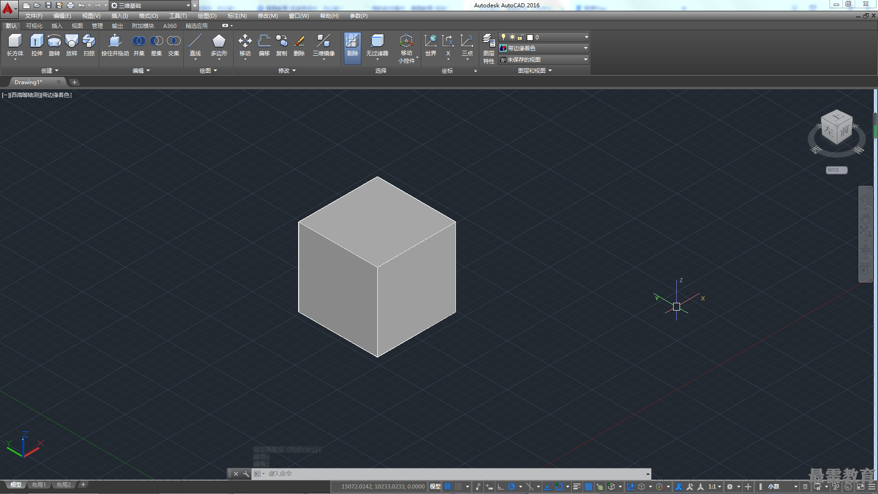Click the 删除 erase tool
This screenshot has height=494, width=878.
point(299,45)
